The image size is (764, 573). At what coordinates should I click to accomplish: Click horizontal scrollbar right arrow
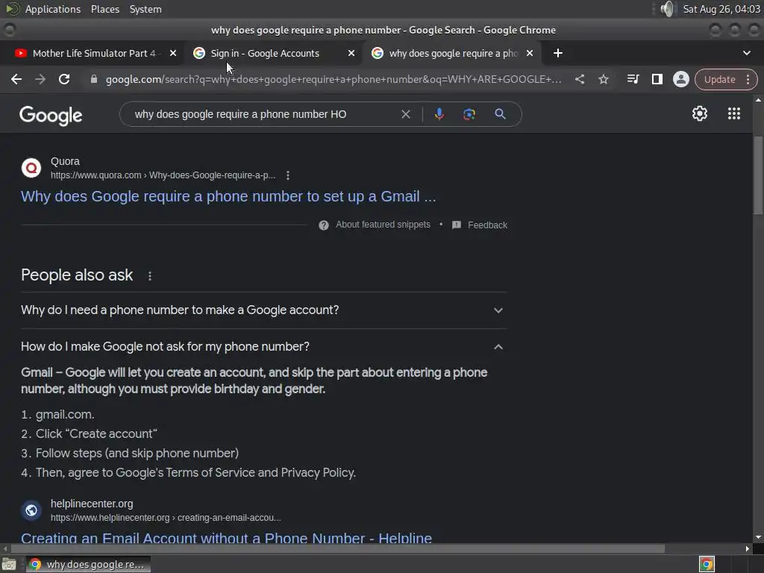pyautogui.click(x=748, y=548)
